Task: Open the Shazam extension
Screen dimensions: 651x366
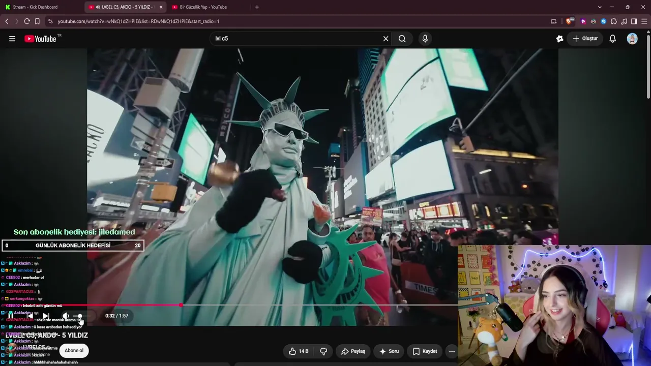Action: click(604, 21)
